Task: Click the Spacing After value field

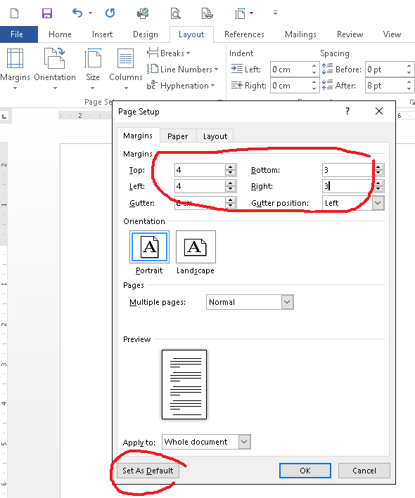Action: pyautogui.click(x=385, y=86)
